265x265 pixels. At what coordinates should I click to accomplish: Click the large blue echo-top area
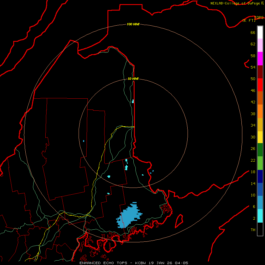129,216
